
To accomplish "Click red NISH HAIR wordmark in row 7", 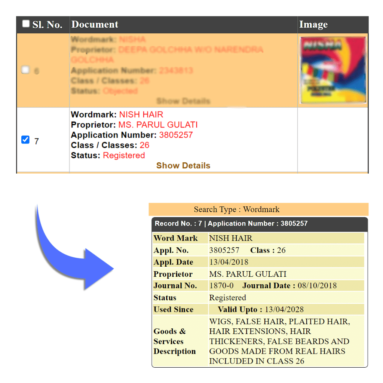I will coord(141,114).
